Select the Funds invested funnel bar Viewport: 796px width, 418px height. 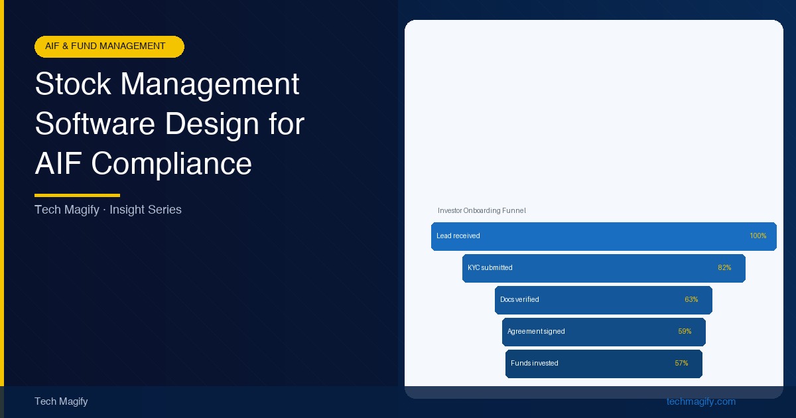[603, 364]
